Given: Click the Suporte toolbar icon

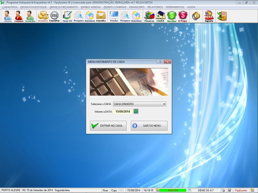Looking at the screenshot, I should coord(209,16).
